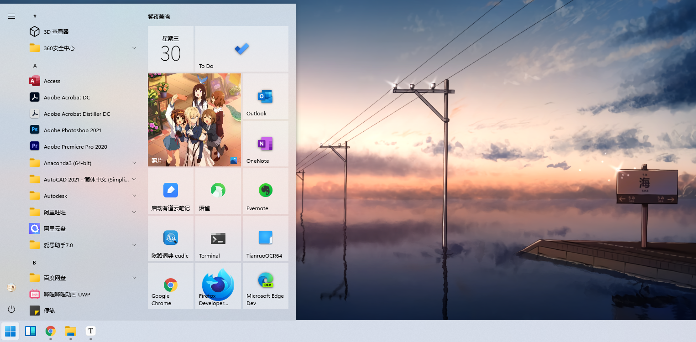Expand the Start menu hamburger button

pyautogui.click(x=11, y=16)
